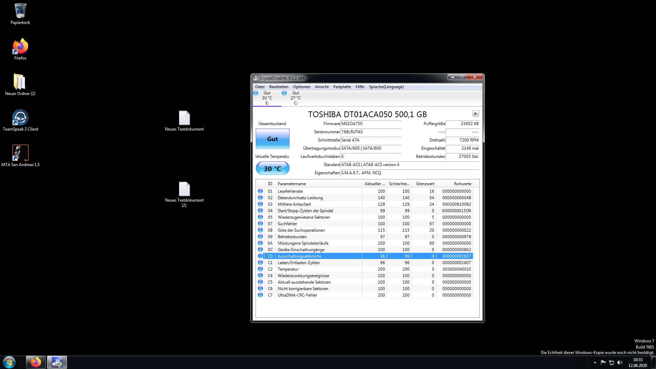Image resolution: width=656 pixels, height=369 pixels.
Task: Open the Sprache(Language) menu
Action: [386, 87]
